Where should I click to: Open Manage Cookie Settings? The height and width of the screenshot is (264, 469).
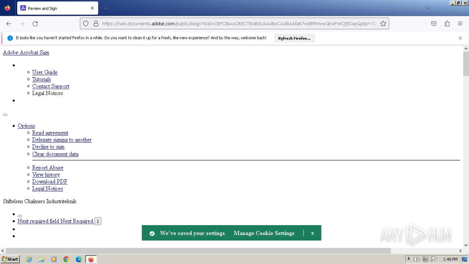[264, 233]
